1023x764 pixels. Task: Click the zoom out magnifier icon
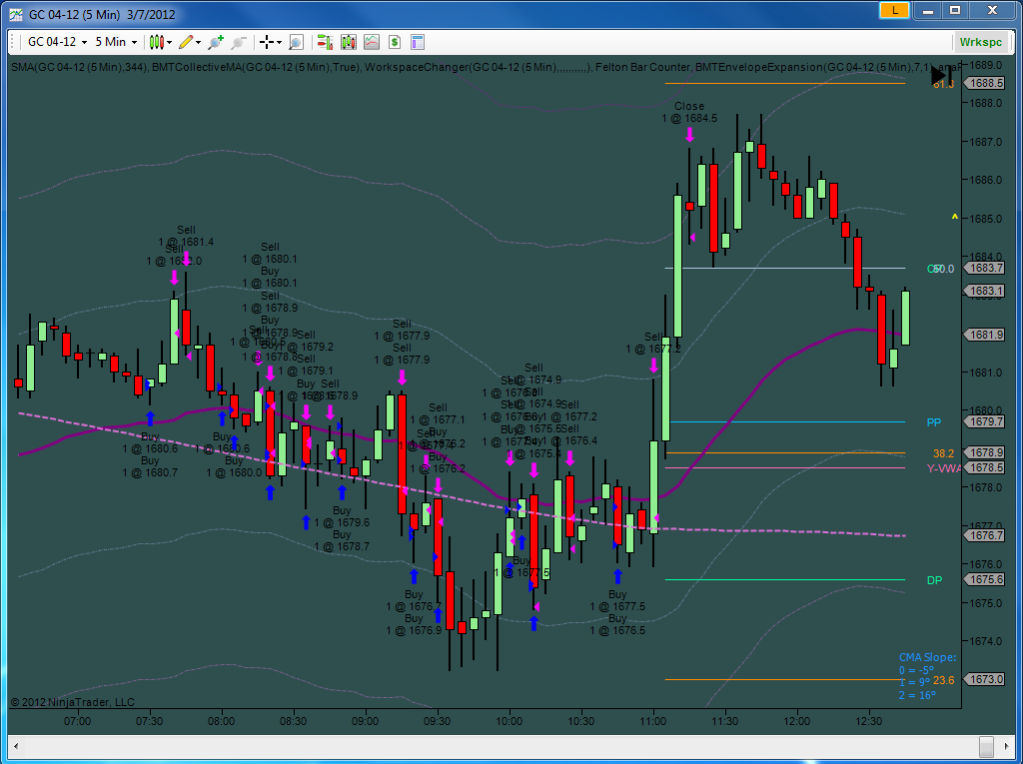[239, 42]
